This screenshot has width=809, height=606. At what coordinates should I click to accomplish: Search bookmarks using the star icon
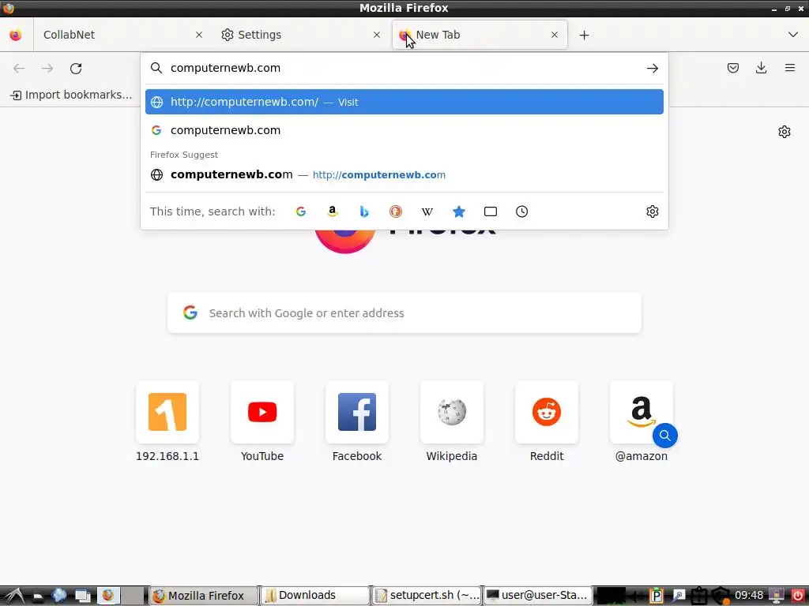point(459,211)
